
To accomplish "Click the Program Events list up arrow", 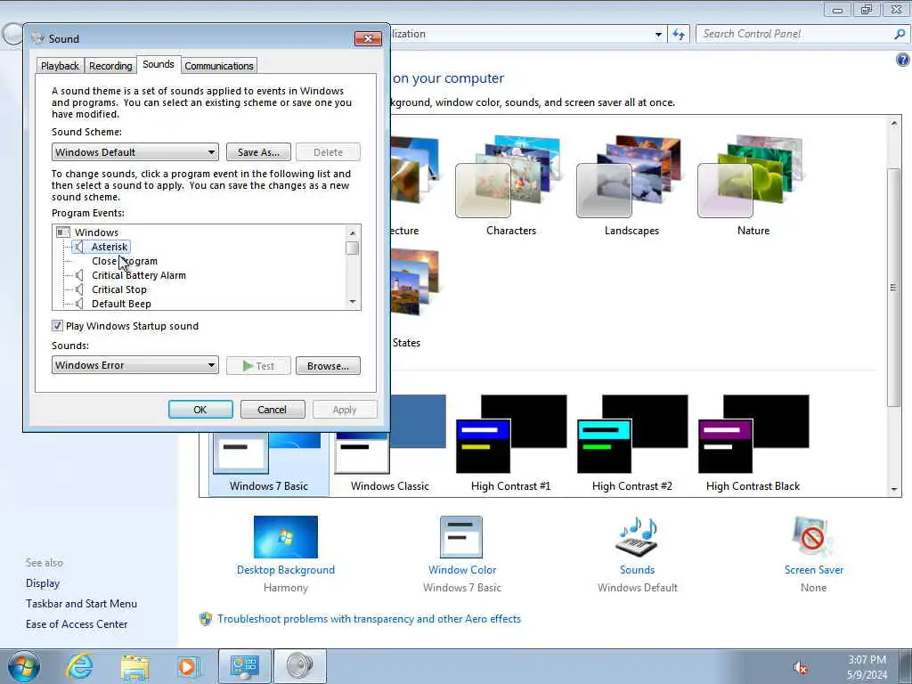I will (x=353, y=232).
